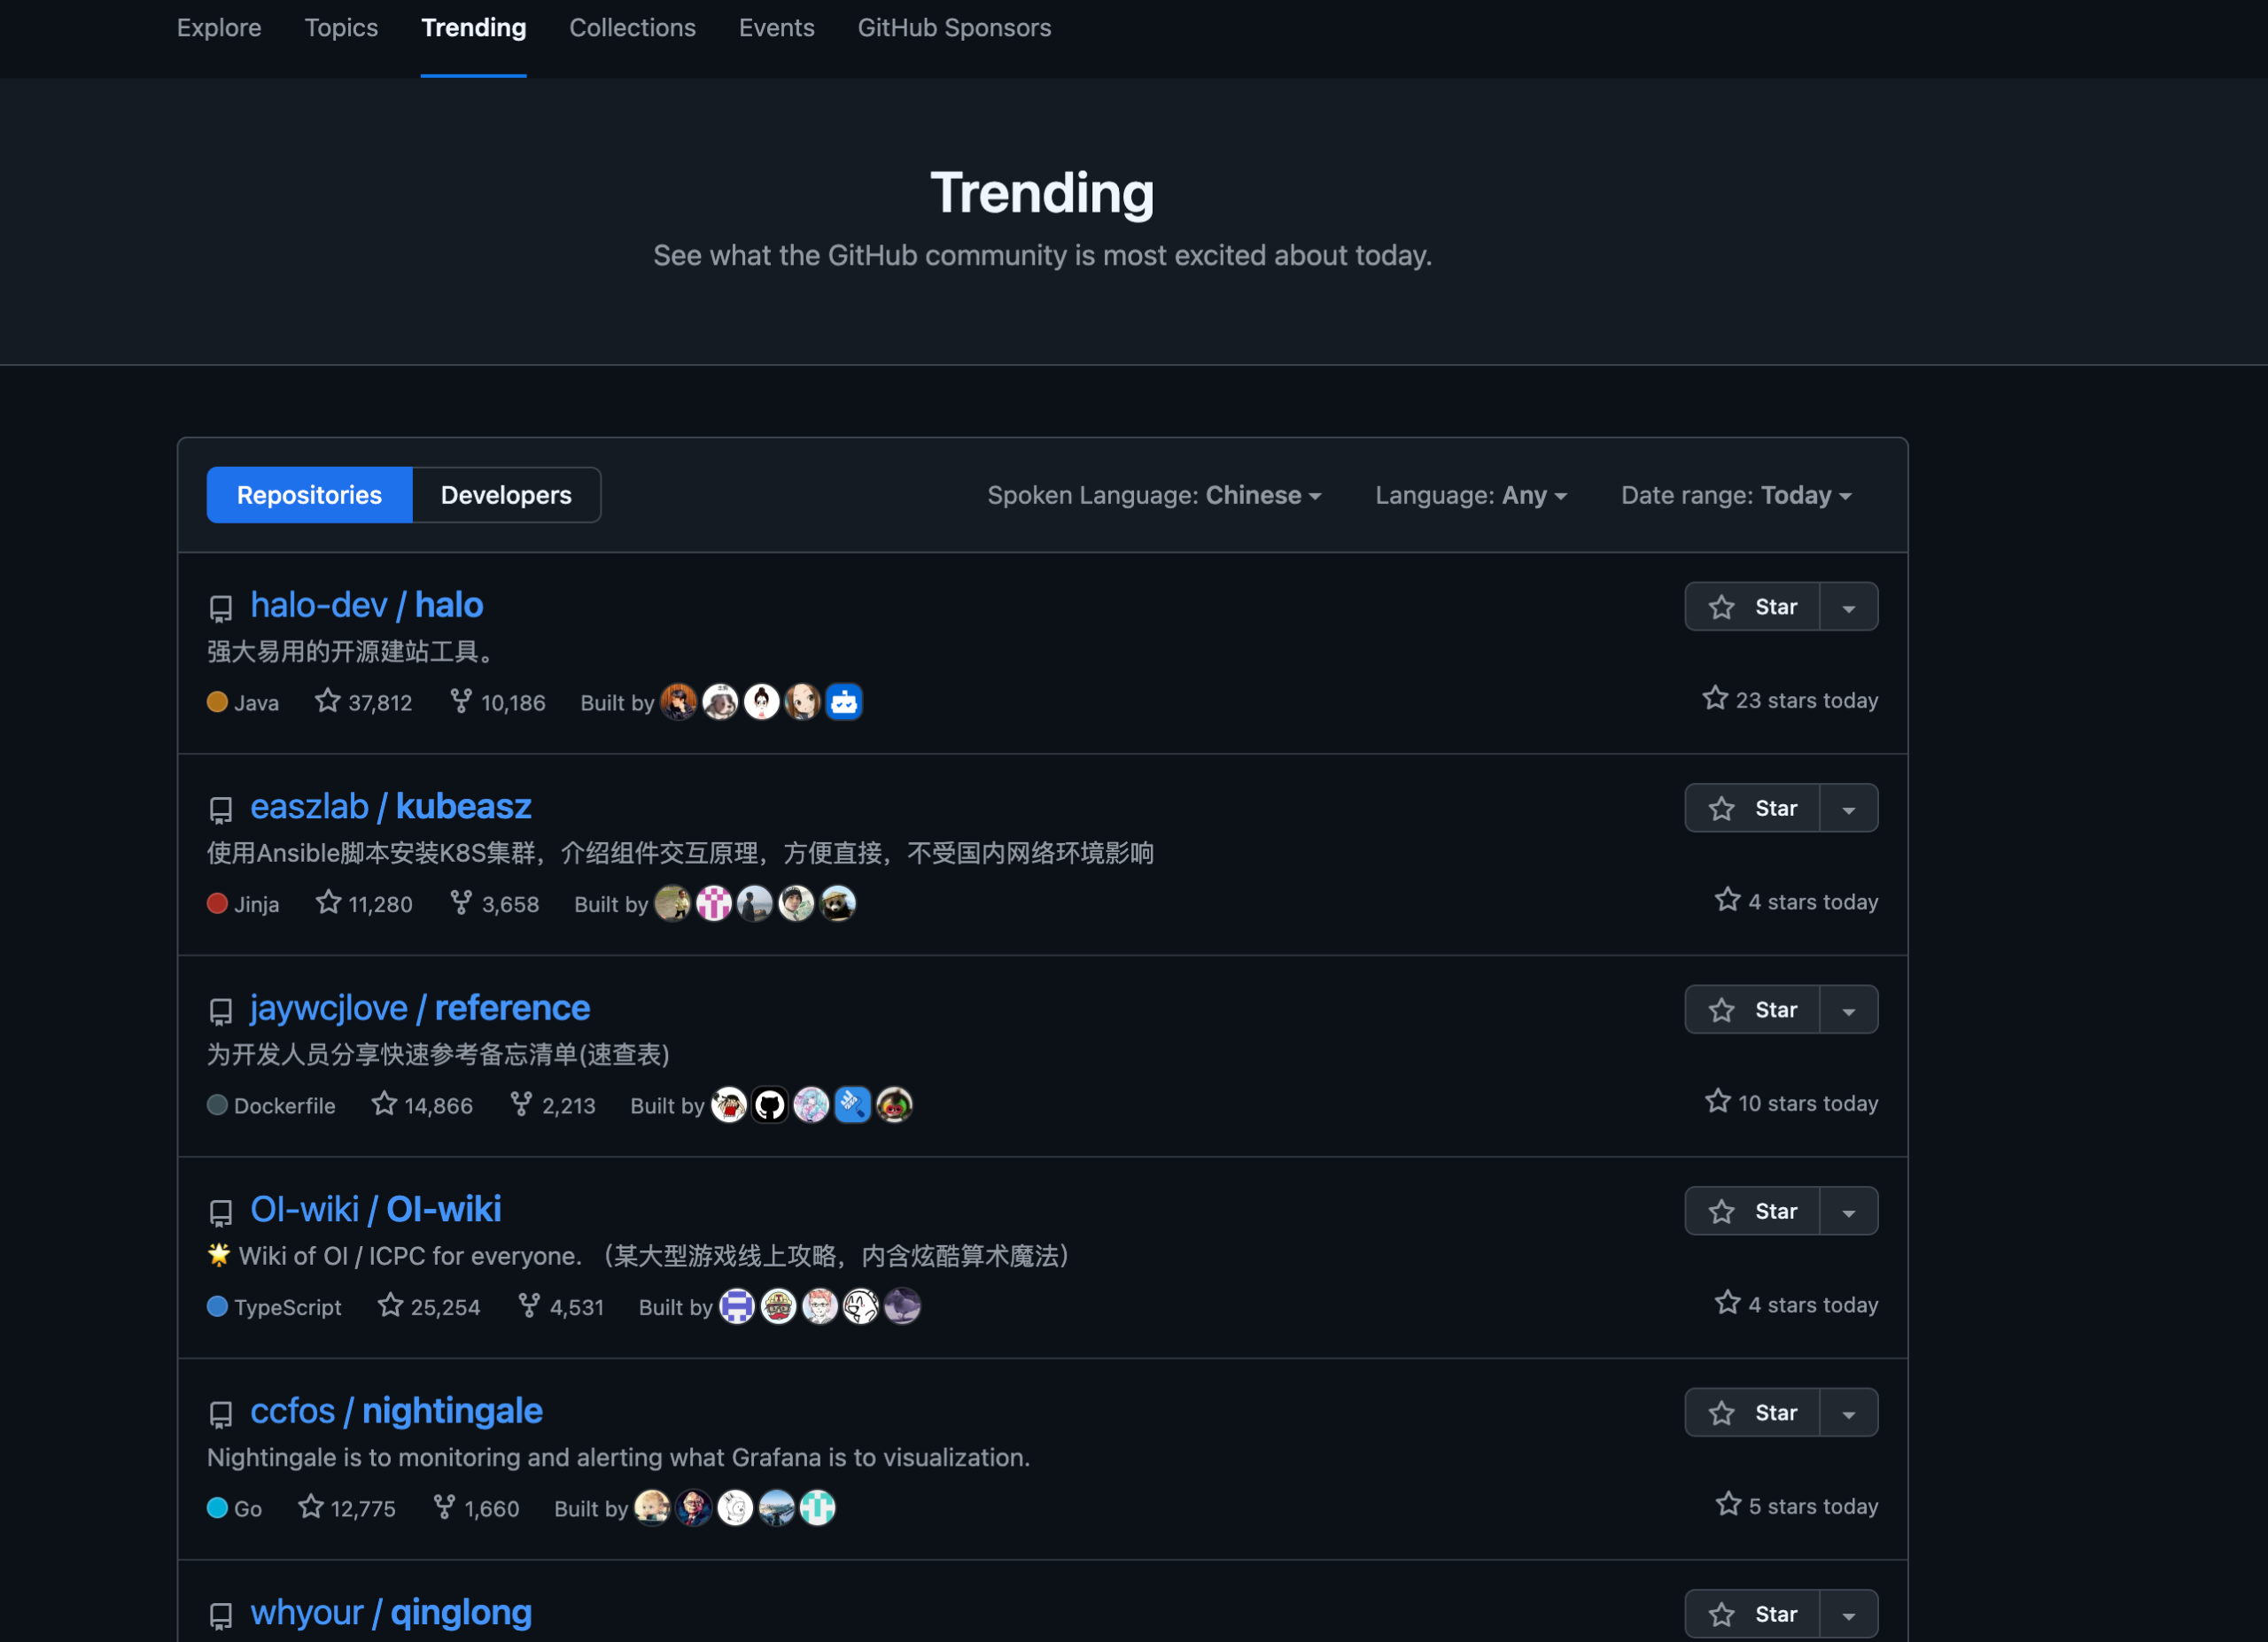This screenshot has width=2268, height=1642.
Task: Open the jaywcjlove / reference repository link
Action: (420, 1009)
